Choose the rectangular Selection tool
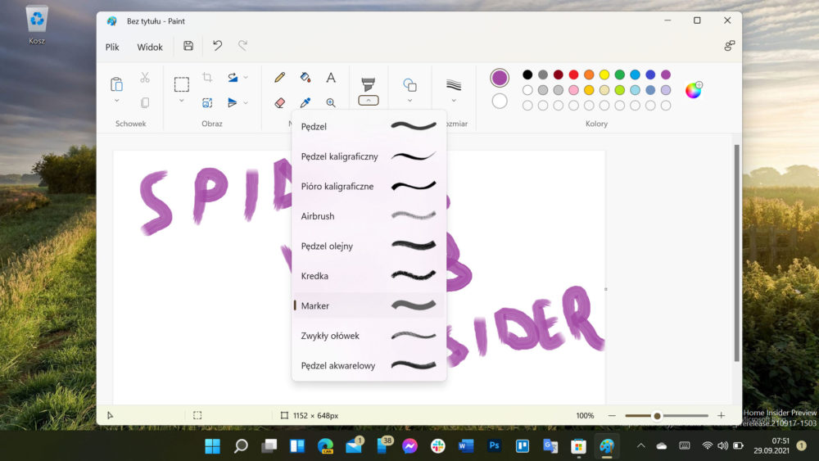Image resolution: width=819 pixels, height=461 pixels. [x=182, y=84]
